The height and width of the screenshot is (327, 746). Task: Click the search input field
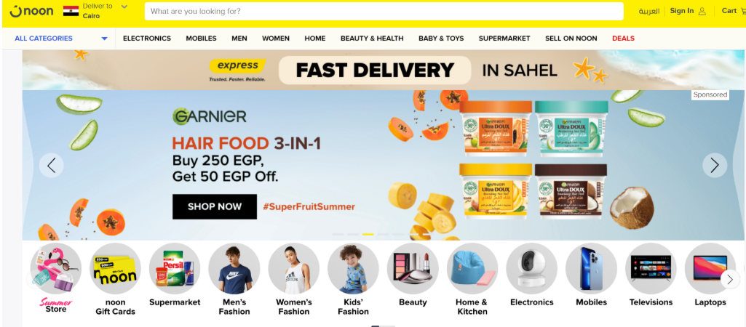click(384, 12)
